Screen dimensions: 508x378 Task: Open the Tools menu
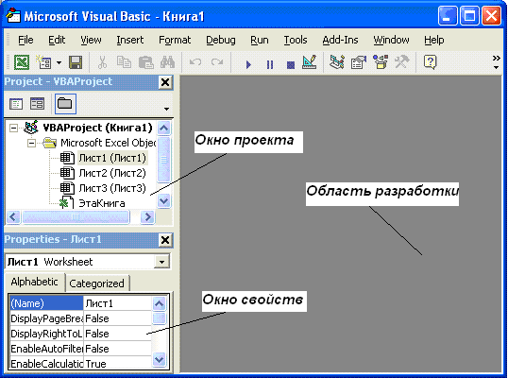tap(296, 40)
